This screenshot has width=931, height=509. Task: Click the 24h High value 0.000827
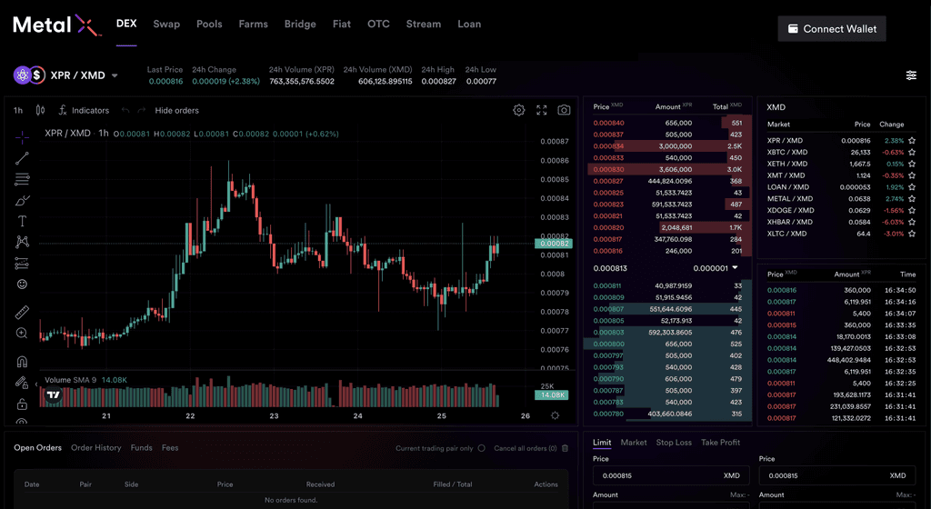(439, 81)
